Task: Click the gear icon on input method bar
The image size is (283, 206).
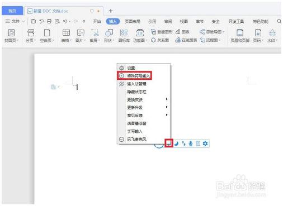Action: 205,143
